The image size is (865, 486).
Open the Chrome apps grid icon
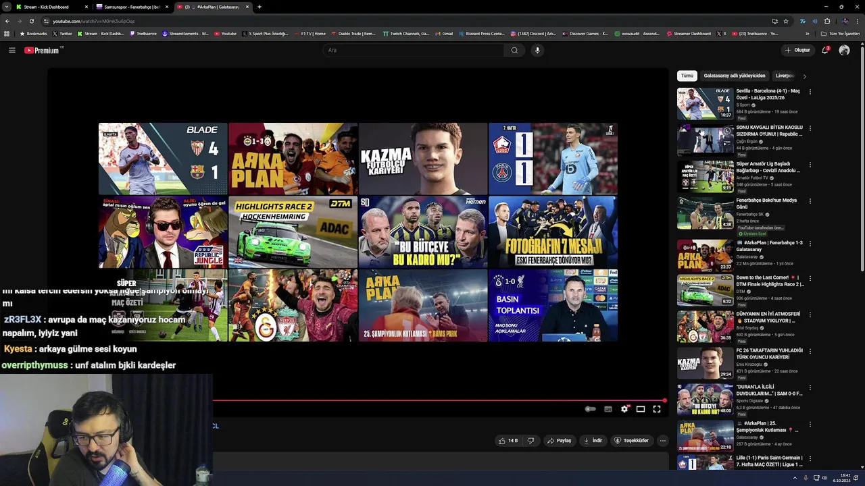click(x=7, y=34)
